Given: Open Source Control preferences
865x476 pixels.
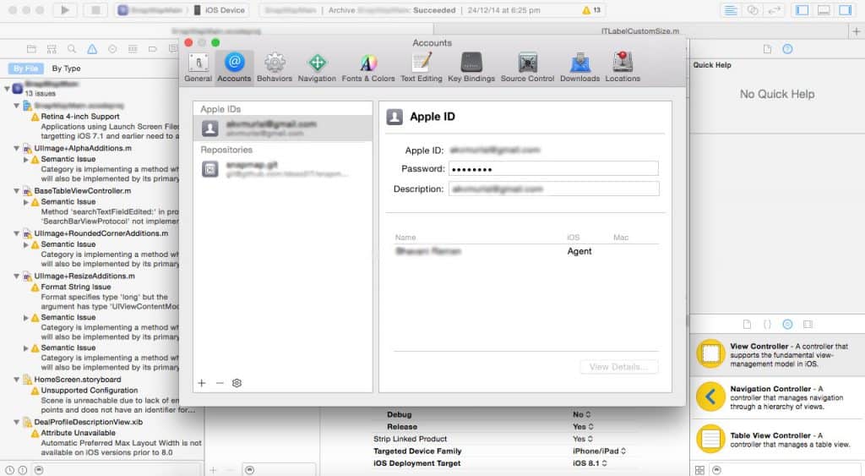Looking at the screenshot, I should click(527, 68).
